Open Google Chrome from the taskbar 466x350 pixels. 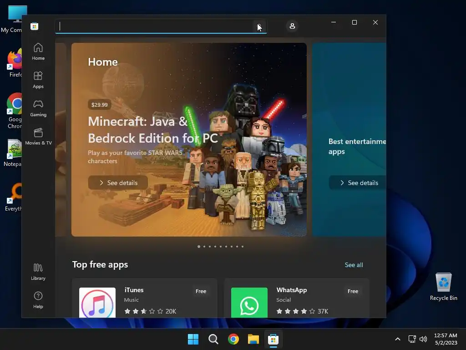(x=233, y=339)
